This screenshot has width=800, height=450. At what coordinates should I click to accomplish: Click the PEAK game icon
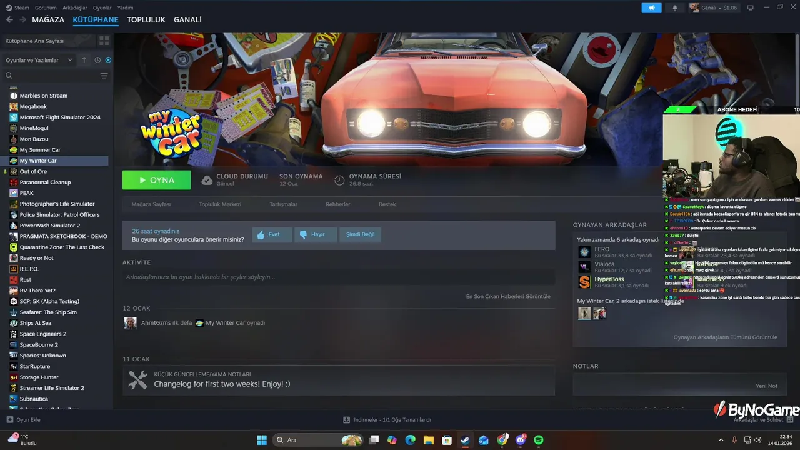point(14,193)
